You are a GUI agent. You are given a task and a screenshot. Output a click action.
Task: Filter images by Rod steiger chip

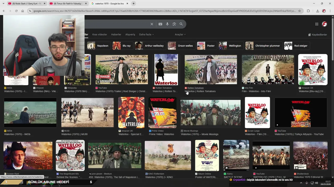pyautogui.click(x=297, y=46)
